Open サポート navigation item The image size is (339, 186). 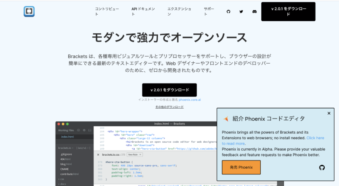(x=209, y=11)
